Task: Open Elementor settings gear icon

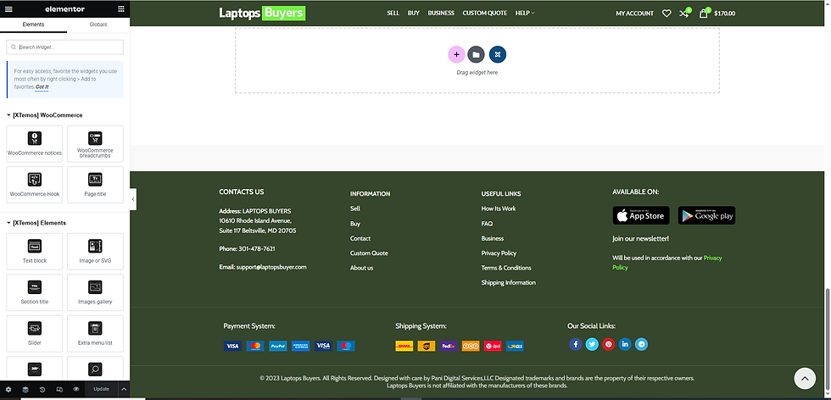Action: 8,389
